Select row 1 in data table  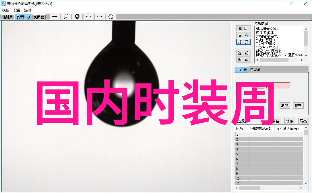(x=269, y=134)
